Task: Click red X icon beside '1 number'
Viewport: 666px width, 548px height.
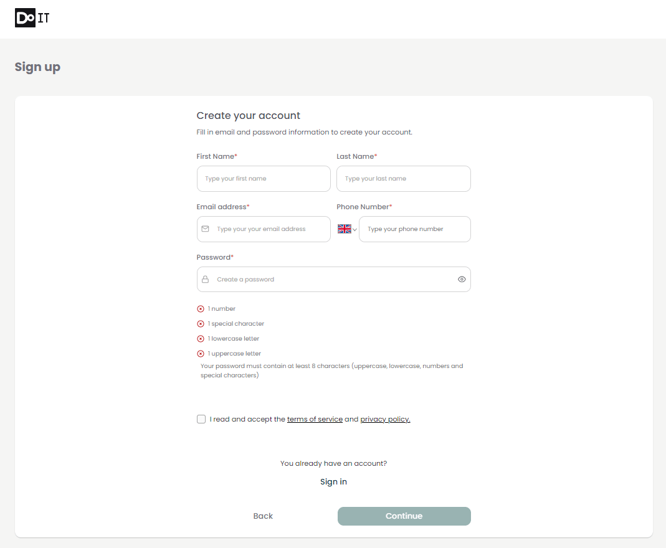Action: (201, 309)
